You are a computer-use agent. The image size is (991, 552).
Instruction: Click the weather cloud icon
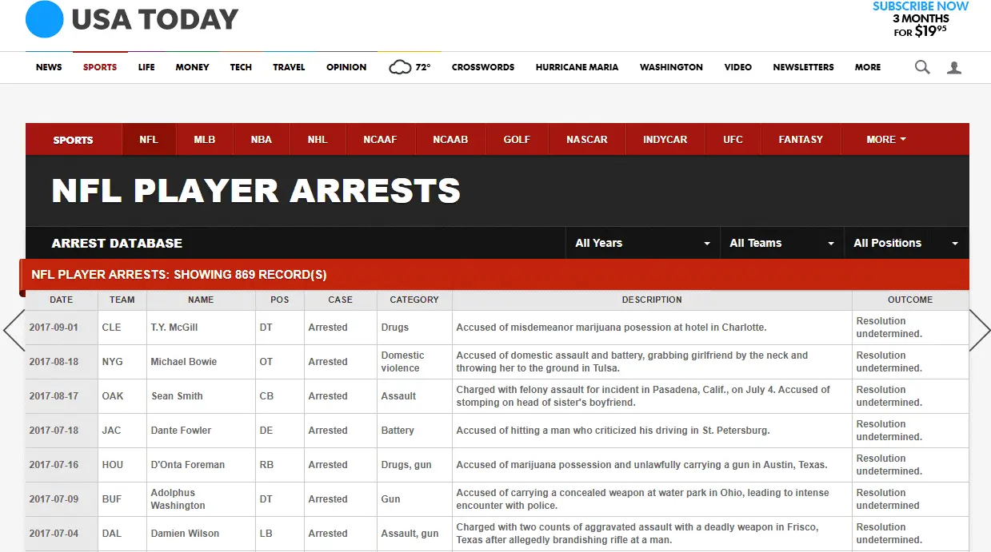click(x=400, y=67)
